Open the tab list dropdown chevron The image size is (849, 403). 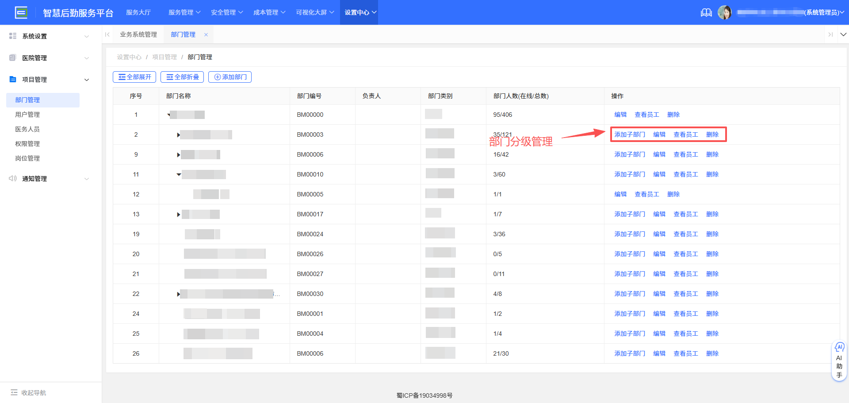point(843,35)
